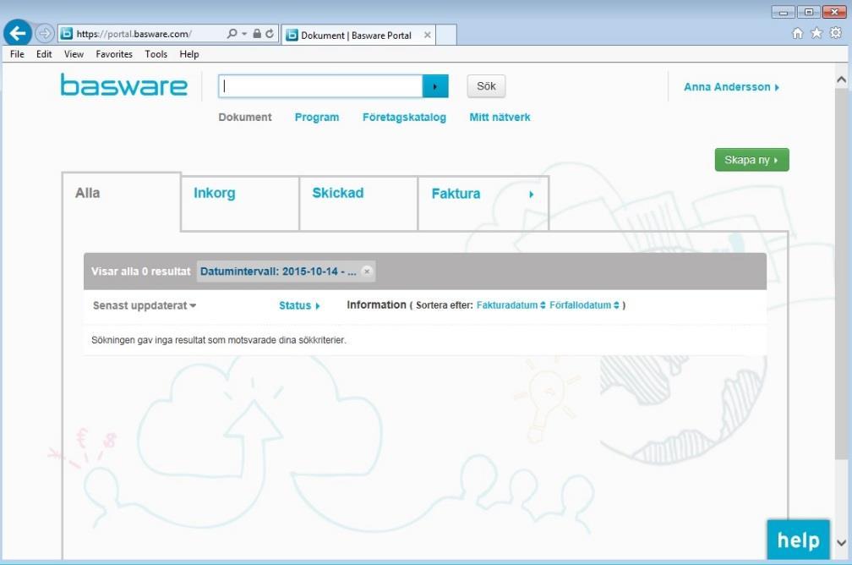Open the Help menu
The height and width of the screenshot is (565, 852).
point(189,54)
